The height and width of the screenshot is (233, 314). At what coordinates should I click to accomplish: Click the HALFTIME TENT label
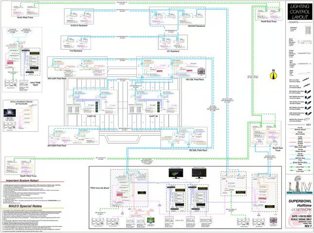click(x=35, y=84)
